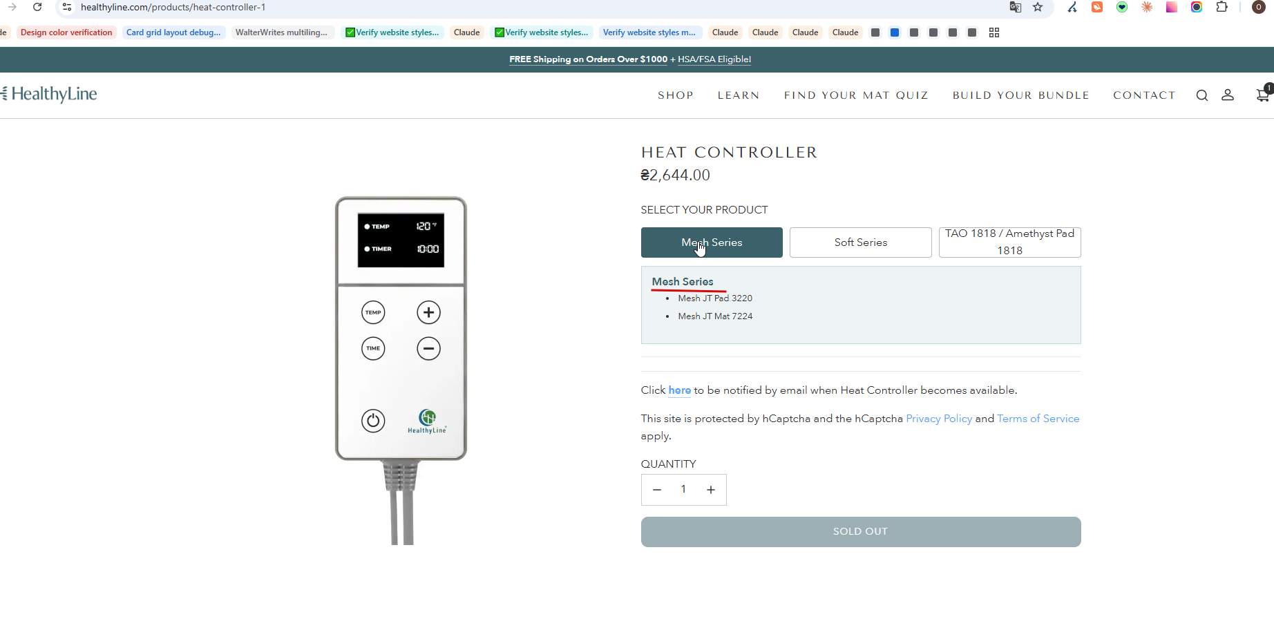Screen dimensions: 1274x619
Task: Click the HealthyLine logo
Action: pos(49,94)
